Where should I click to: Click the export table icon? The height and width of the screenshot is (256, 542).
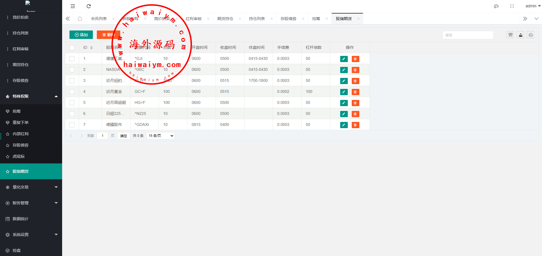[520, 35]
